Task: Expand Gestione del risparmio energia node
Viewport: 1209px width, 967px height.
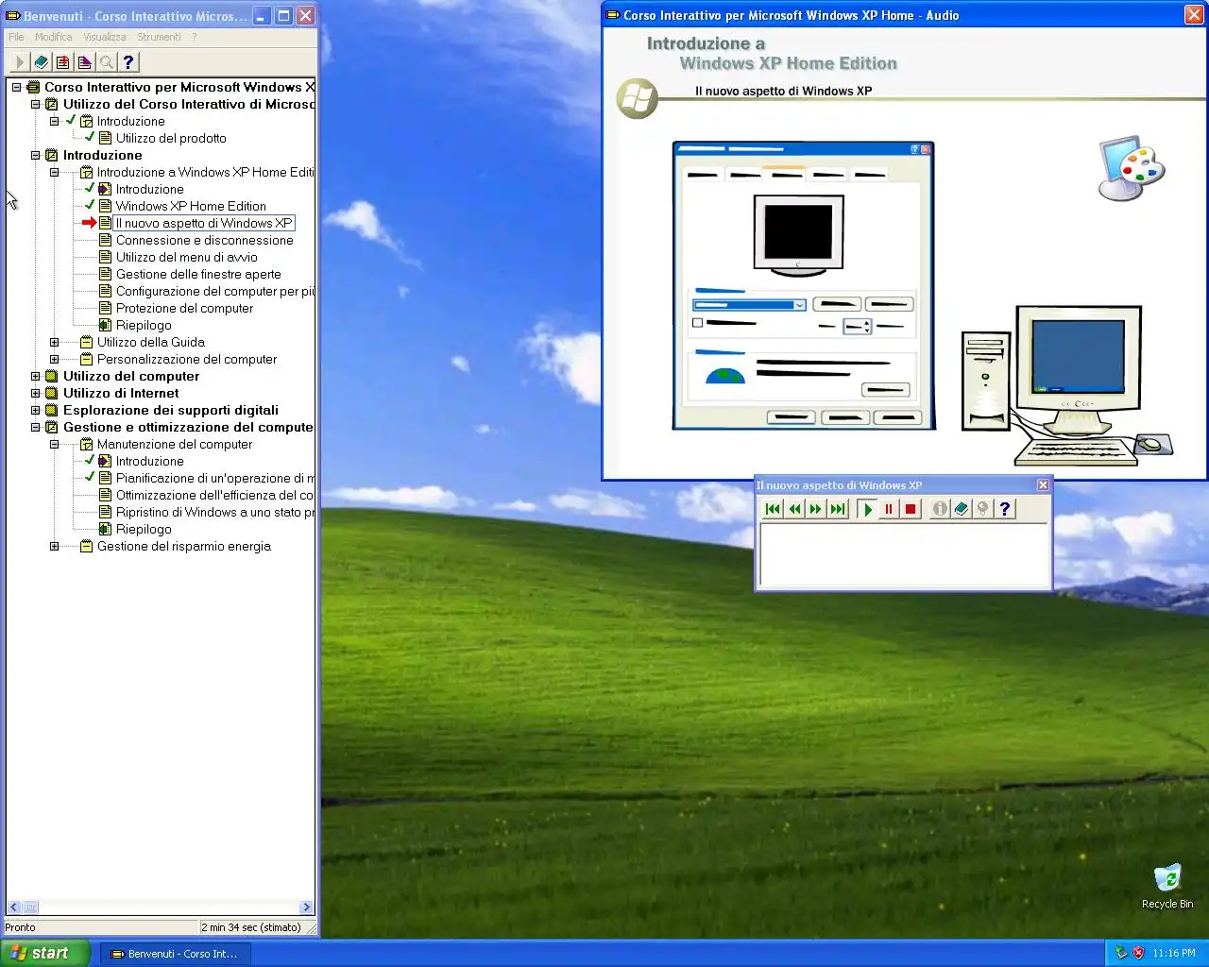Action: [54, 546]
